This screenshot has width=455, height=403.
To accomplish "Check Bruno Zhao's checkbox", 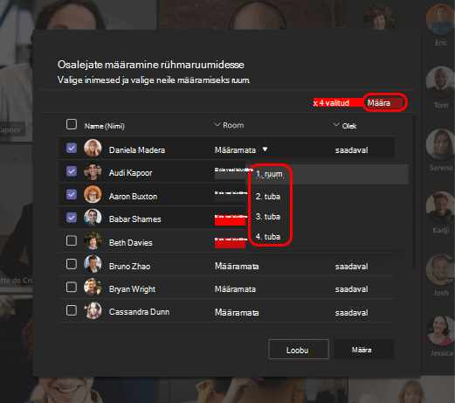I will (x=72, y=264).
